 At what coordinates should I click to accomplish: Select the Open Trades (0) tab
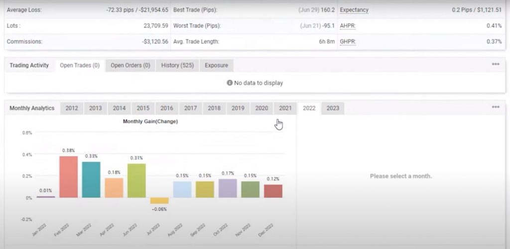click(80, 65)
